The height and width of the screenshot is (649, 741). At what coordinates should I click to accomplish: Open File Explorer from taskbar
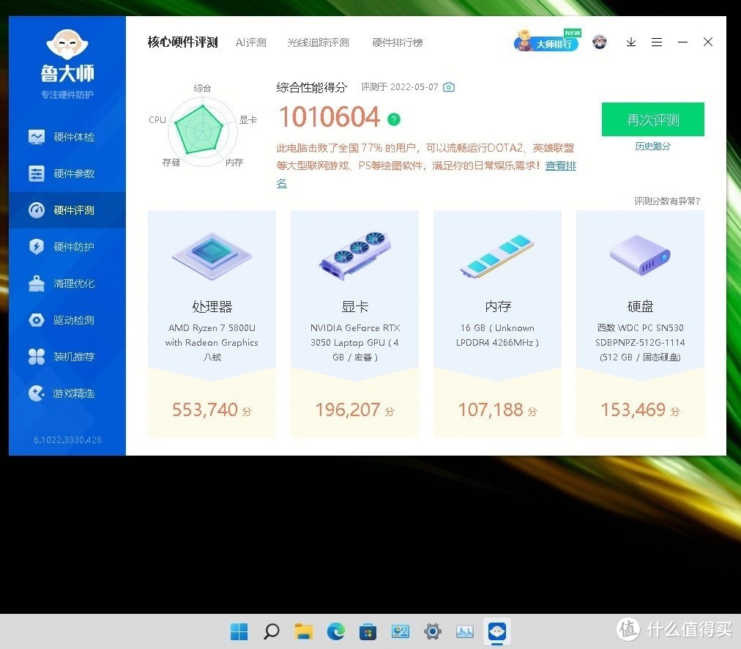click(x=303, y=631)
